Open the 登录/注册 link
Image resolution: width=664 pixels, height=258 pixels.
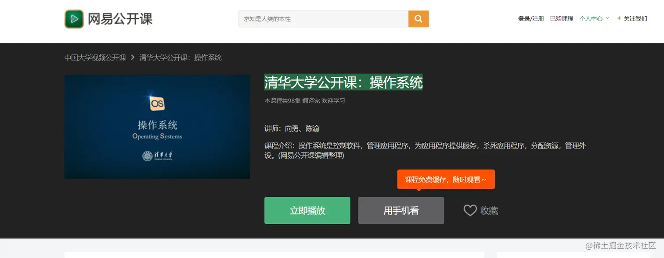[531, 18]
